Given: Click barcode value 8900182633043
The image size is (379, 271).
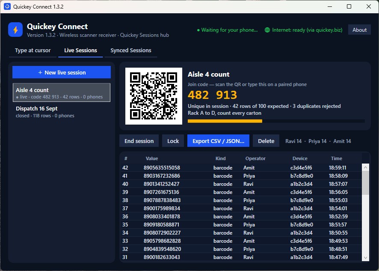Looking at the screenshot, I should 162,257.
